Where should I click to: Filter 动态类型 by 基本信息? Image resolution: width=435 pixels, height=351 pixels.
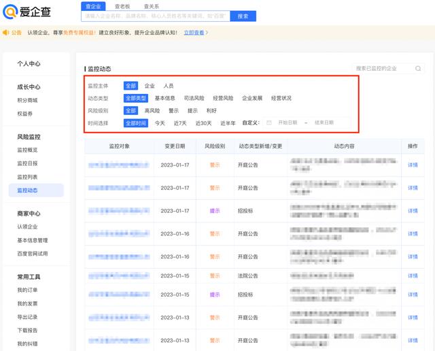coord(164,99)
